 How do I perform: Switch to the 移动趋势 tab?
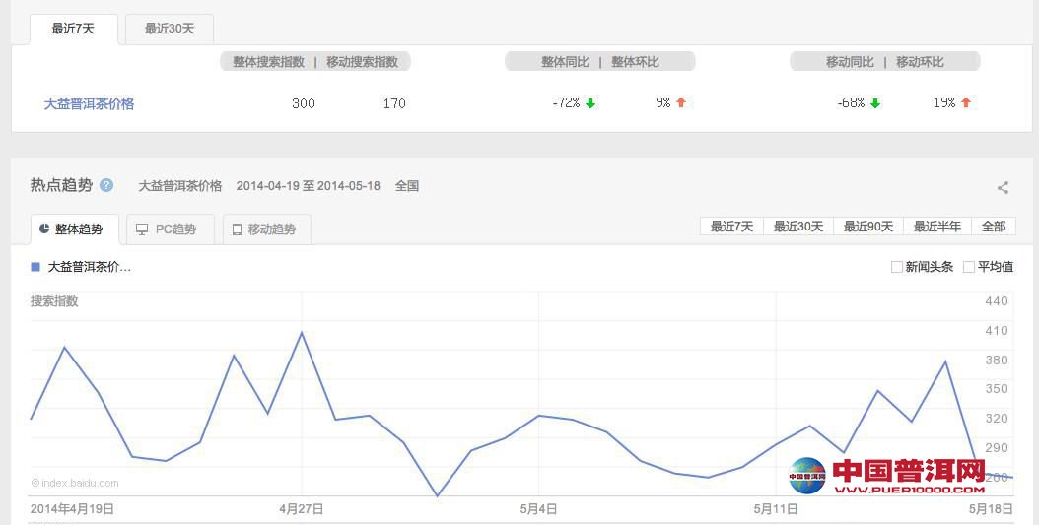[x=267, y=230]
